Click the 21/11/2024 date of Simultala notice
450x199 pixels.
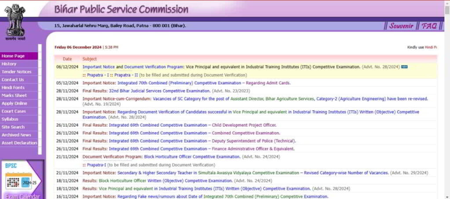point(67,173)
